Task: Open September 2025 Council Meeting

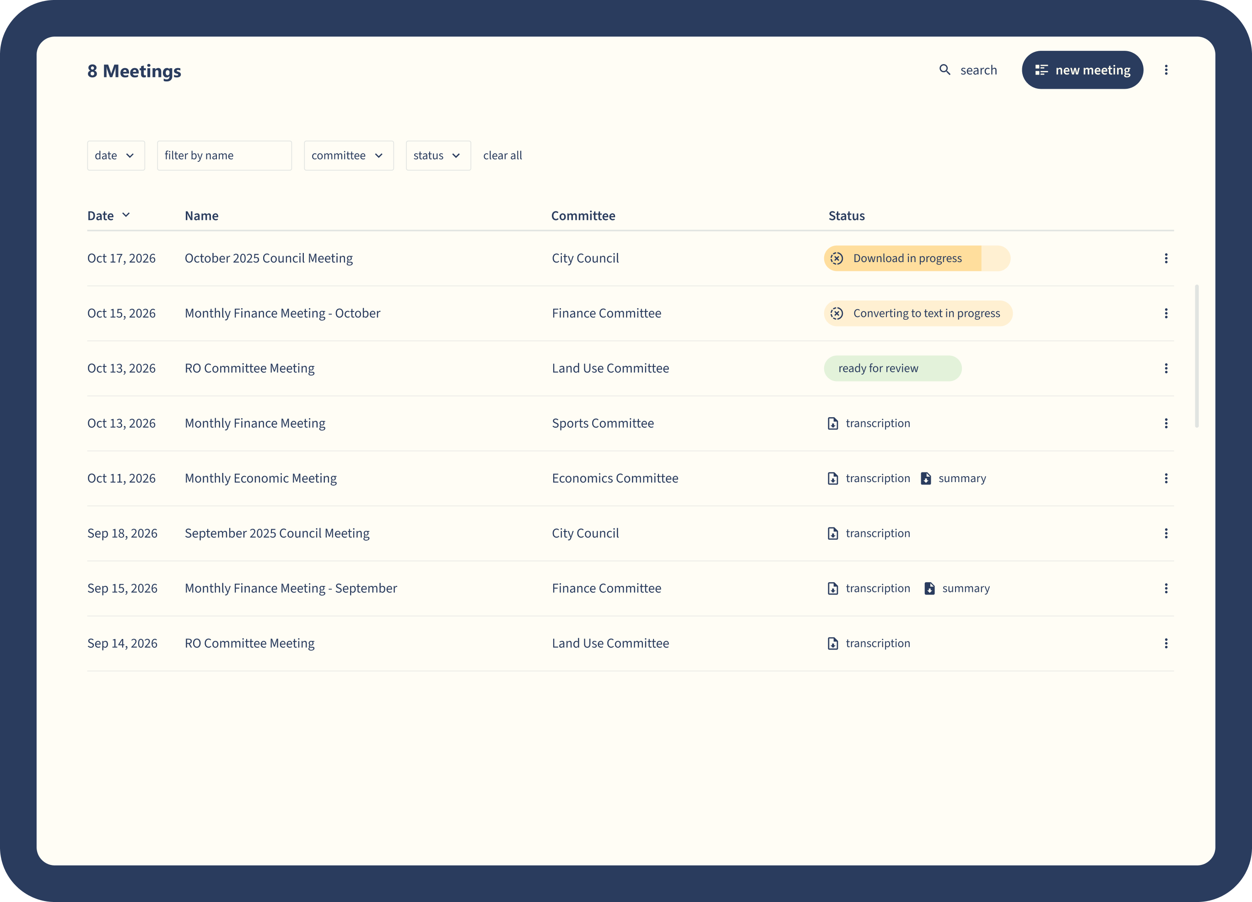Action: 277,533
